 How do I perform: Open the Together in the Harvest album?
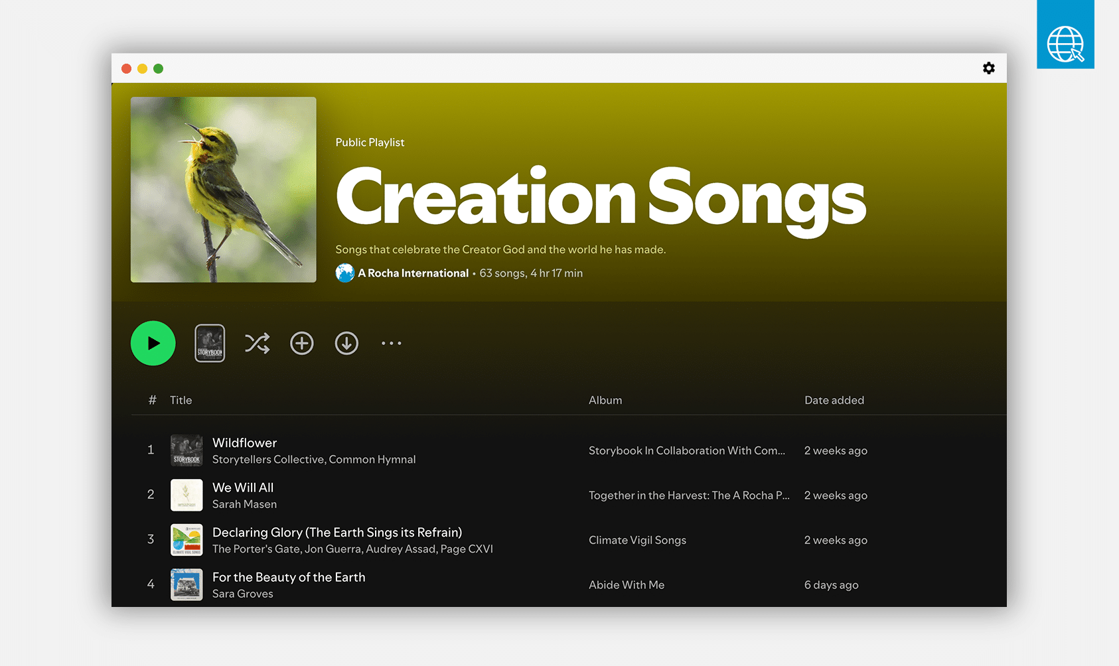tap(689, 496)
